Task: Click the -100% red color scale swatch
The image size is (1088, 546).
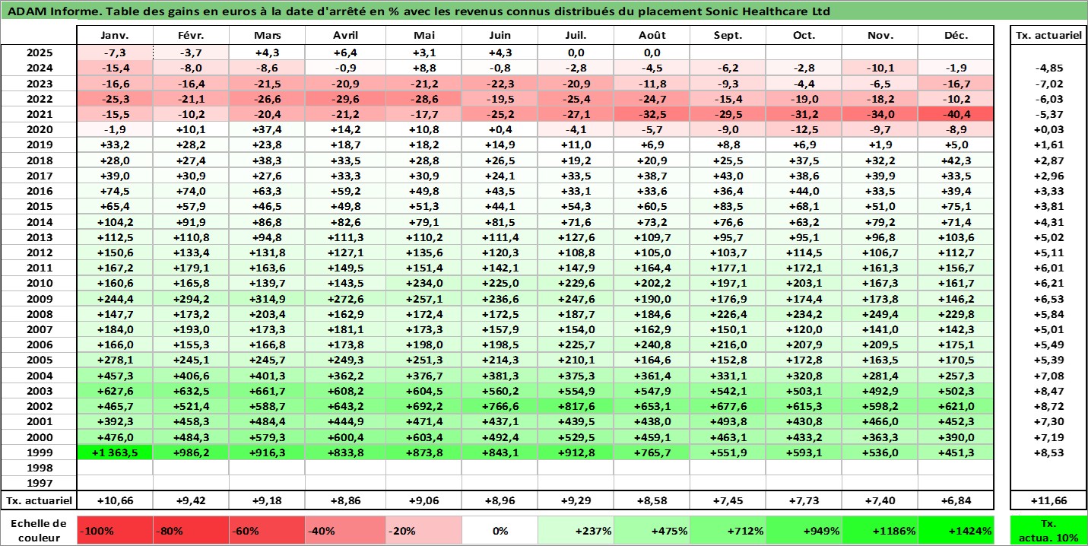Action: coord(116,531)
